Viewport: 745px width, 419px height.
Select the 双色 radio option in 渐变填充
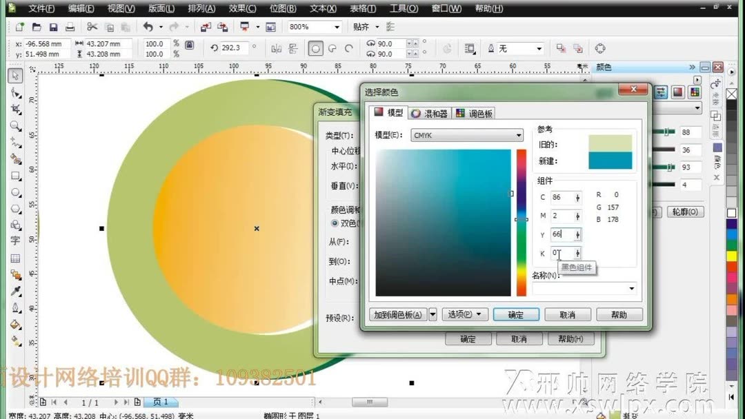coord(335,223)
